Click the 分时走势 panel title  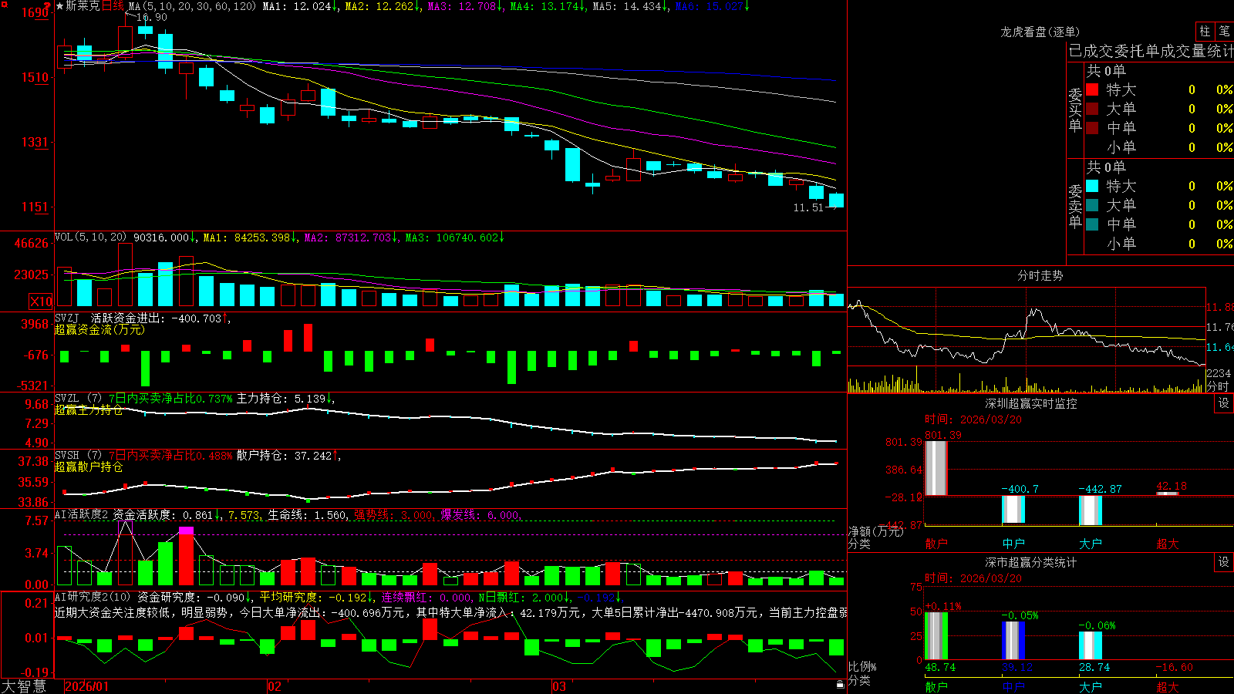coord(1040,275)
